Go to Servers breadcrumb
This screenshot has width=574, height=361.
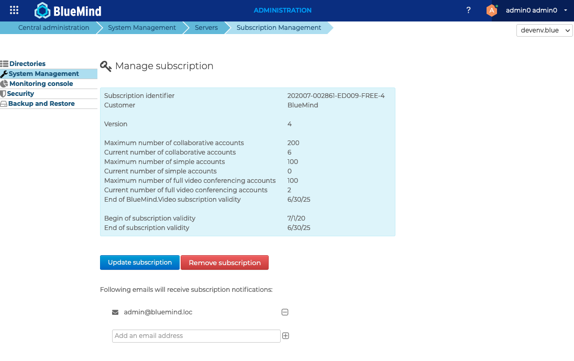[x=206, y=27]
